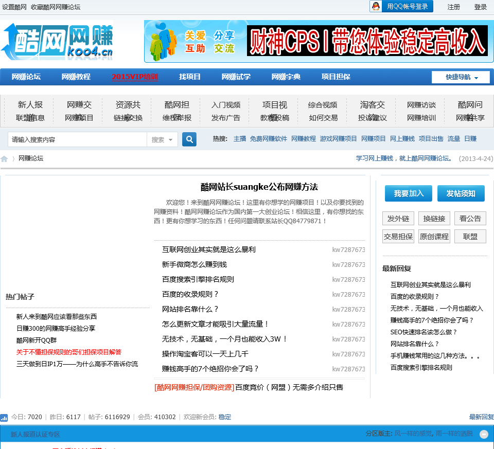Open the 搜索 type dropdown

coord(162,139)
